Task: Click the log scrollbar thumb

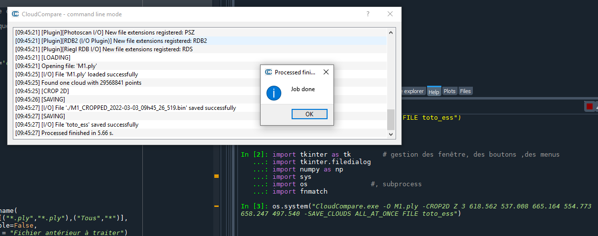Action: [x=391, y=119]
